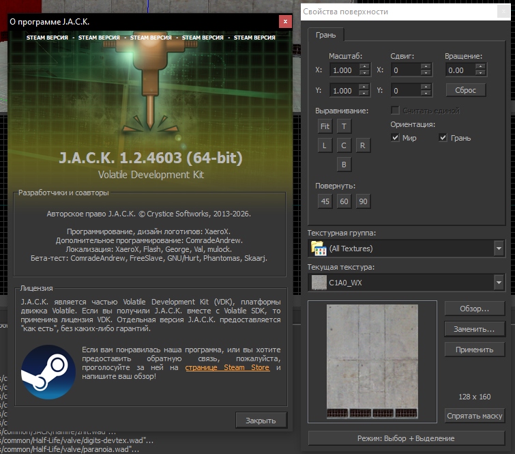515x454 pixels.
Task: Increase Масштаб Y with the up arrow
Action: [x=364, y=87]
